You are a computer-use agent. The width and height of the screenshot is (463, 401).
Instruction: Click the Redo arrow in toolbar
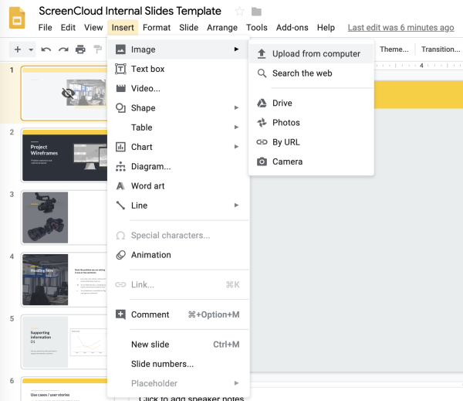point(63,49)
